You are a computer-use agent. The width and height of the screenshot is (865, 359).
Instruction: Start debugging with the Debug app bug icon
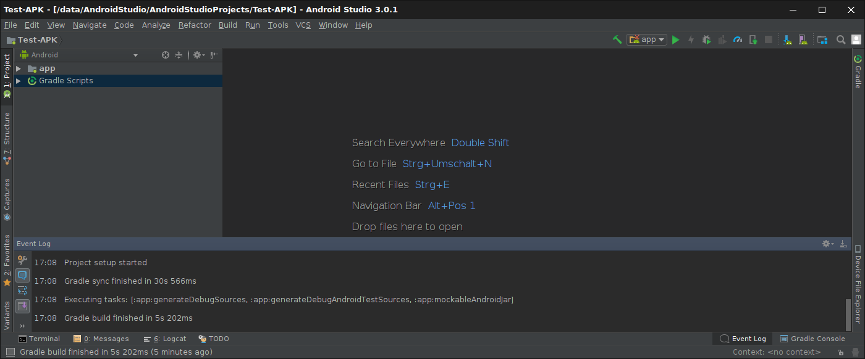707,39
